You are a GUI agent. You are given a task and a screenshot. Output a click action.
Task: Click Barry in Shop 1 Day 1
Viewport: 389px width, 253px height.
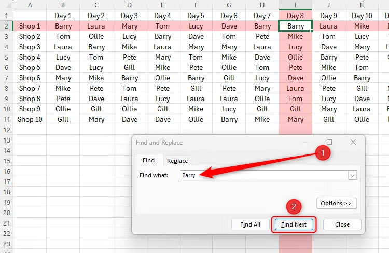[x=63, y=26]
